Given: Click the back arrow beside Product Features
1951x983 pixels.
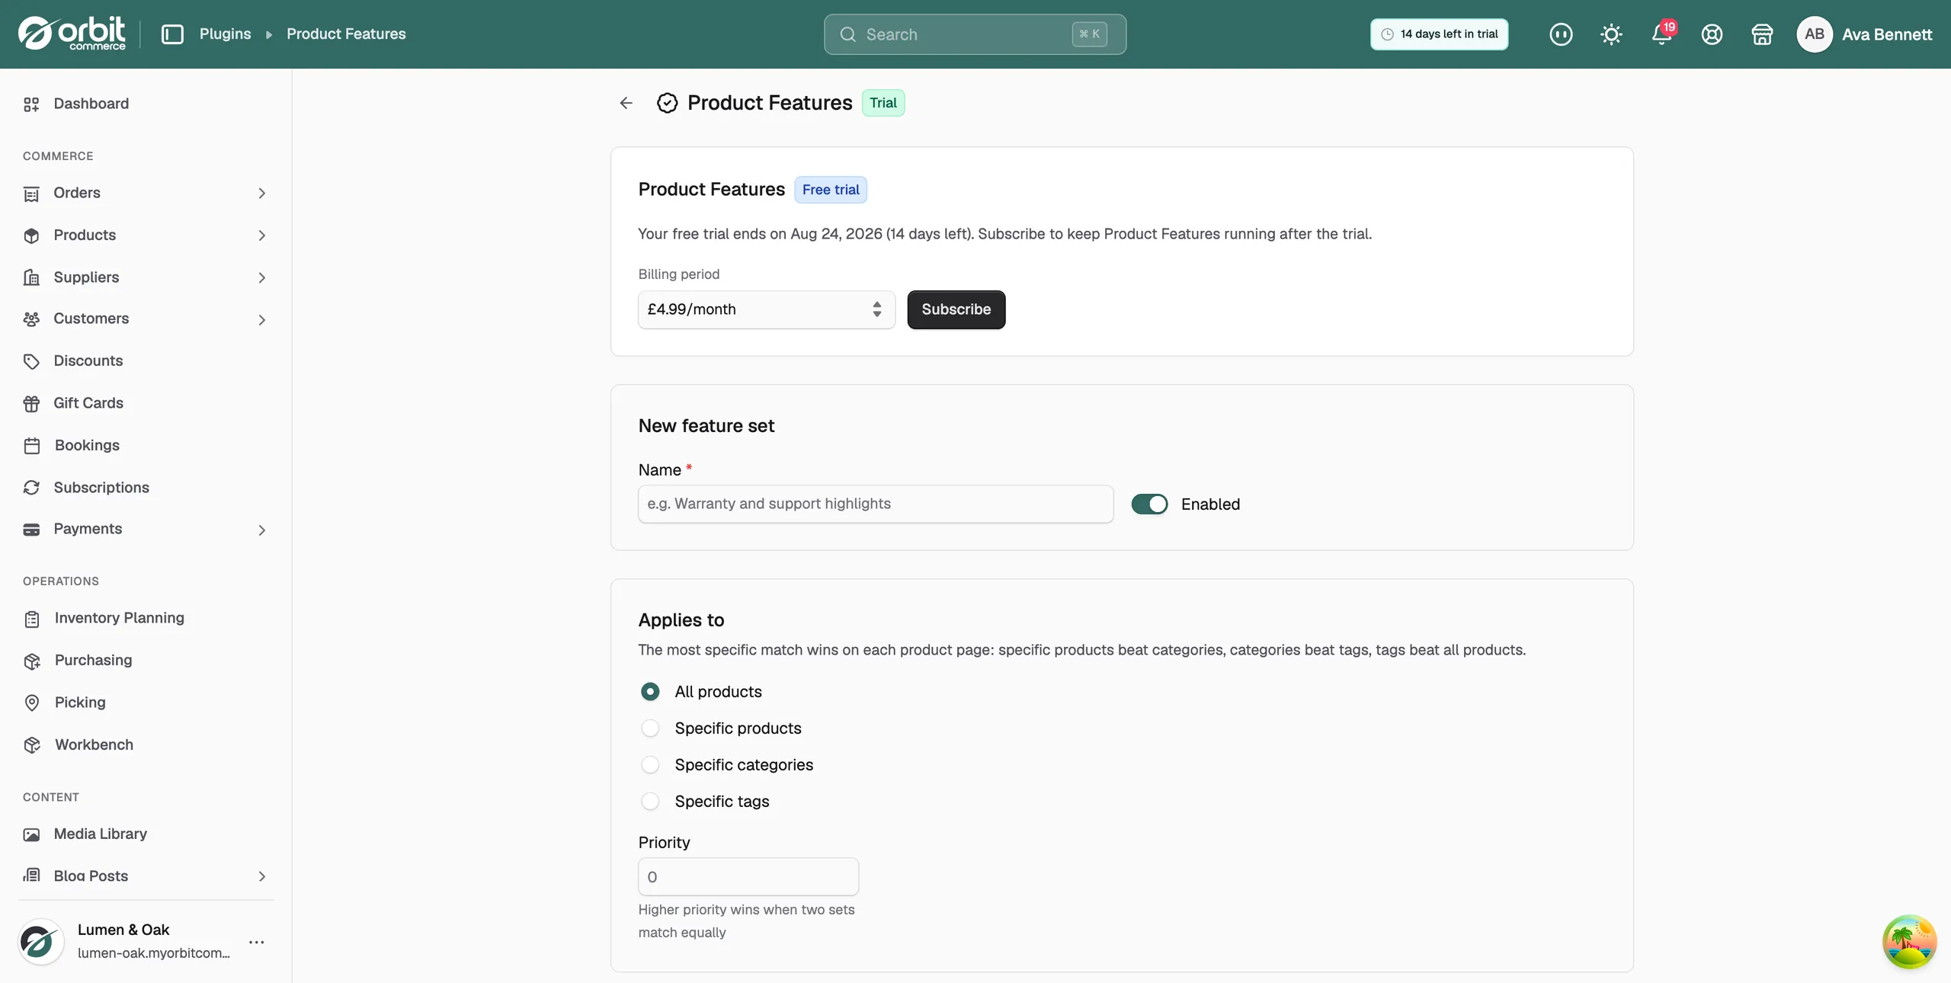Looking at the screenshot, I should click(x=626, y=103).
